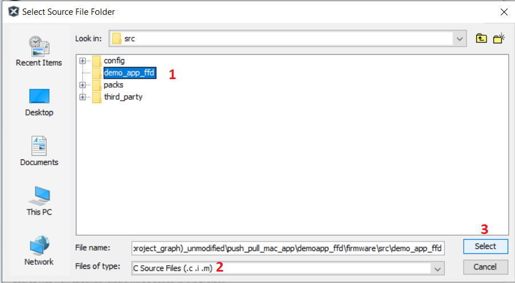
Task: Click the C Source Files type combo box
Action: tap(288, 268)
